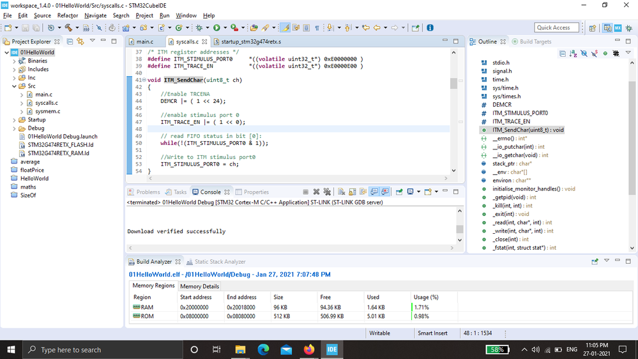
Task: Toggle Show Console on Standard Out change
Action: 374,192
